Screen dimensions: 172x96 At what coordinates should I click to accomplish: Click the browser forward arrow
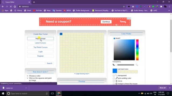(7, 6)
